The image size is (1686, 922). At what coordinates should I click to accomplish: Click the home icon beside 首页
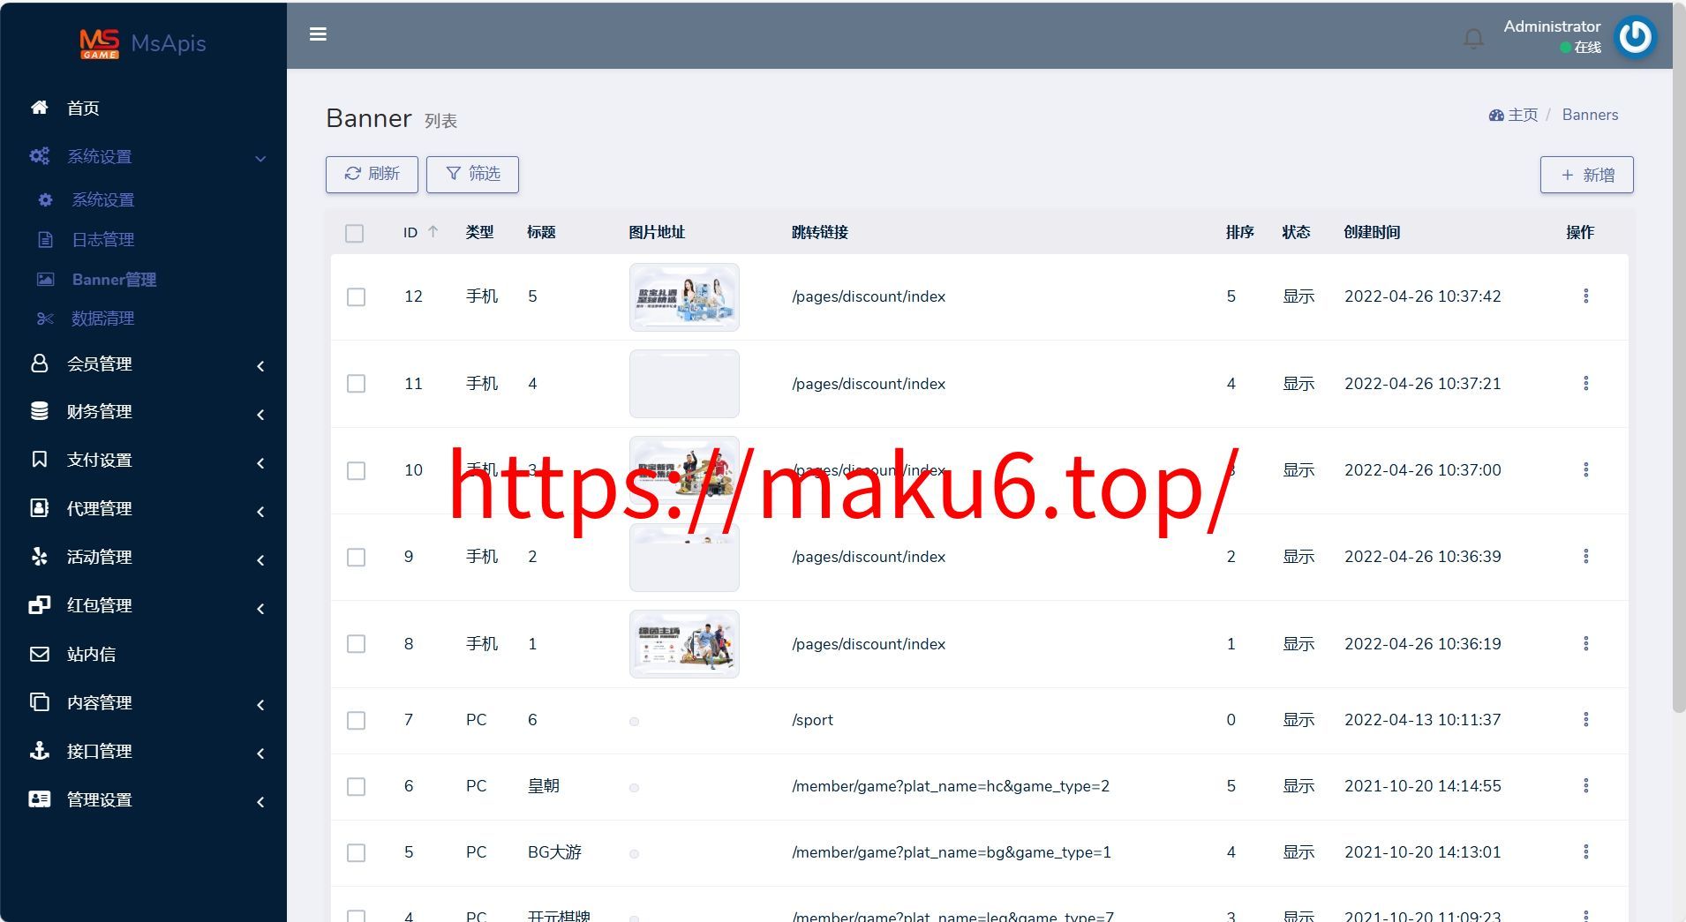[39, 108]
